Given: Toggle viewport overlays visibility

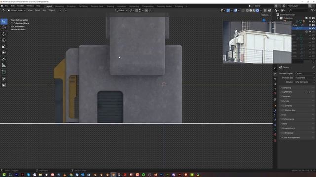Looking at the screenshot, I should [236, 10].
